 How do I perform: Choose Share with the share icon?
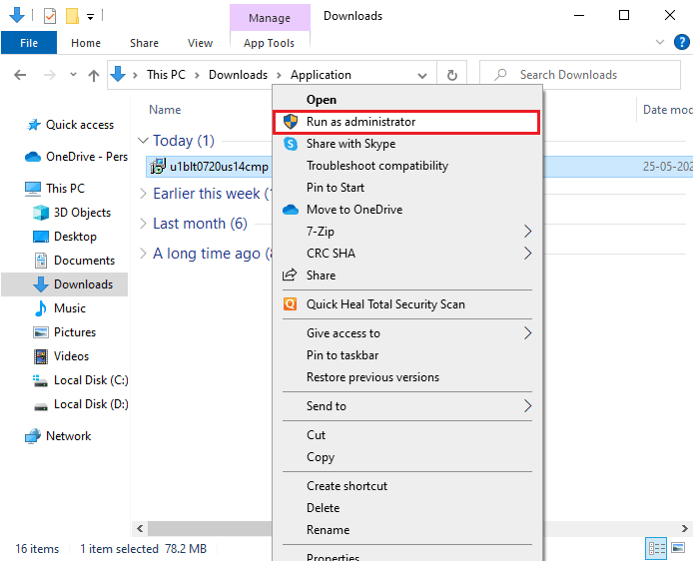click(x=406, y=276)
